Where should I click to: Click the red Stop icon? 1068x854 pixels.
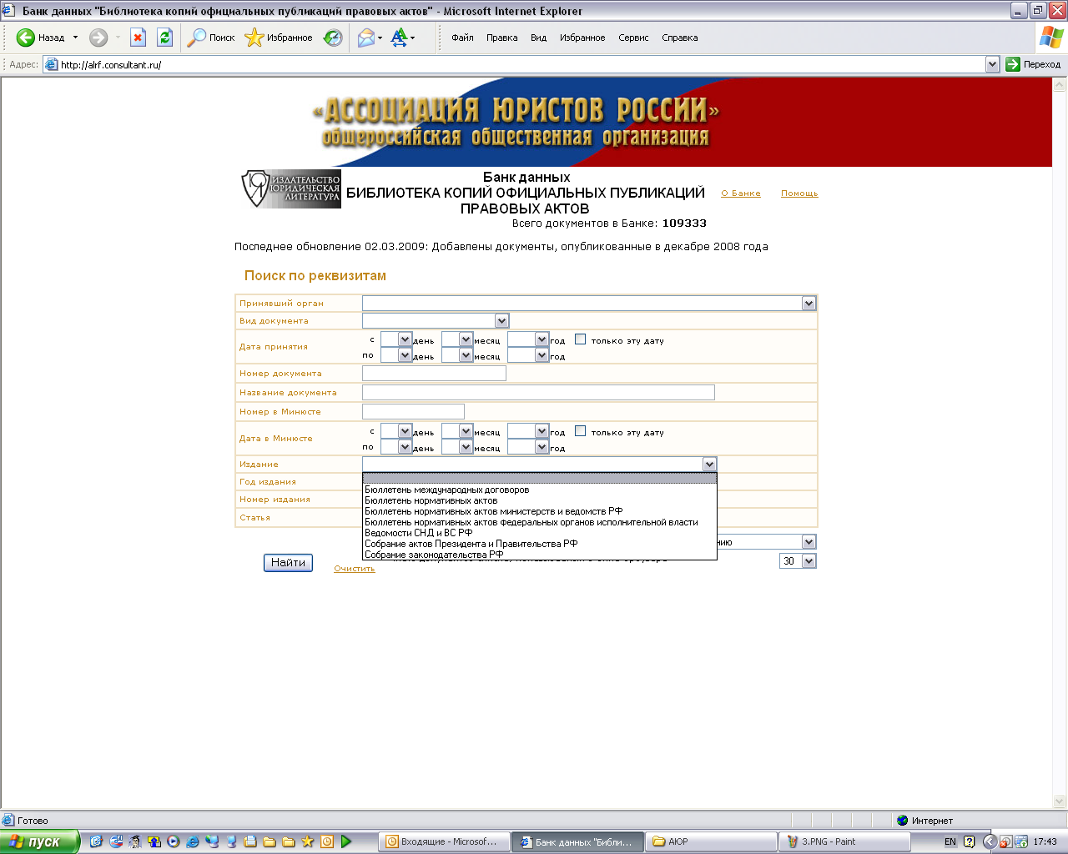coord(139,38)
